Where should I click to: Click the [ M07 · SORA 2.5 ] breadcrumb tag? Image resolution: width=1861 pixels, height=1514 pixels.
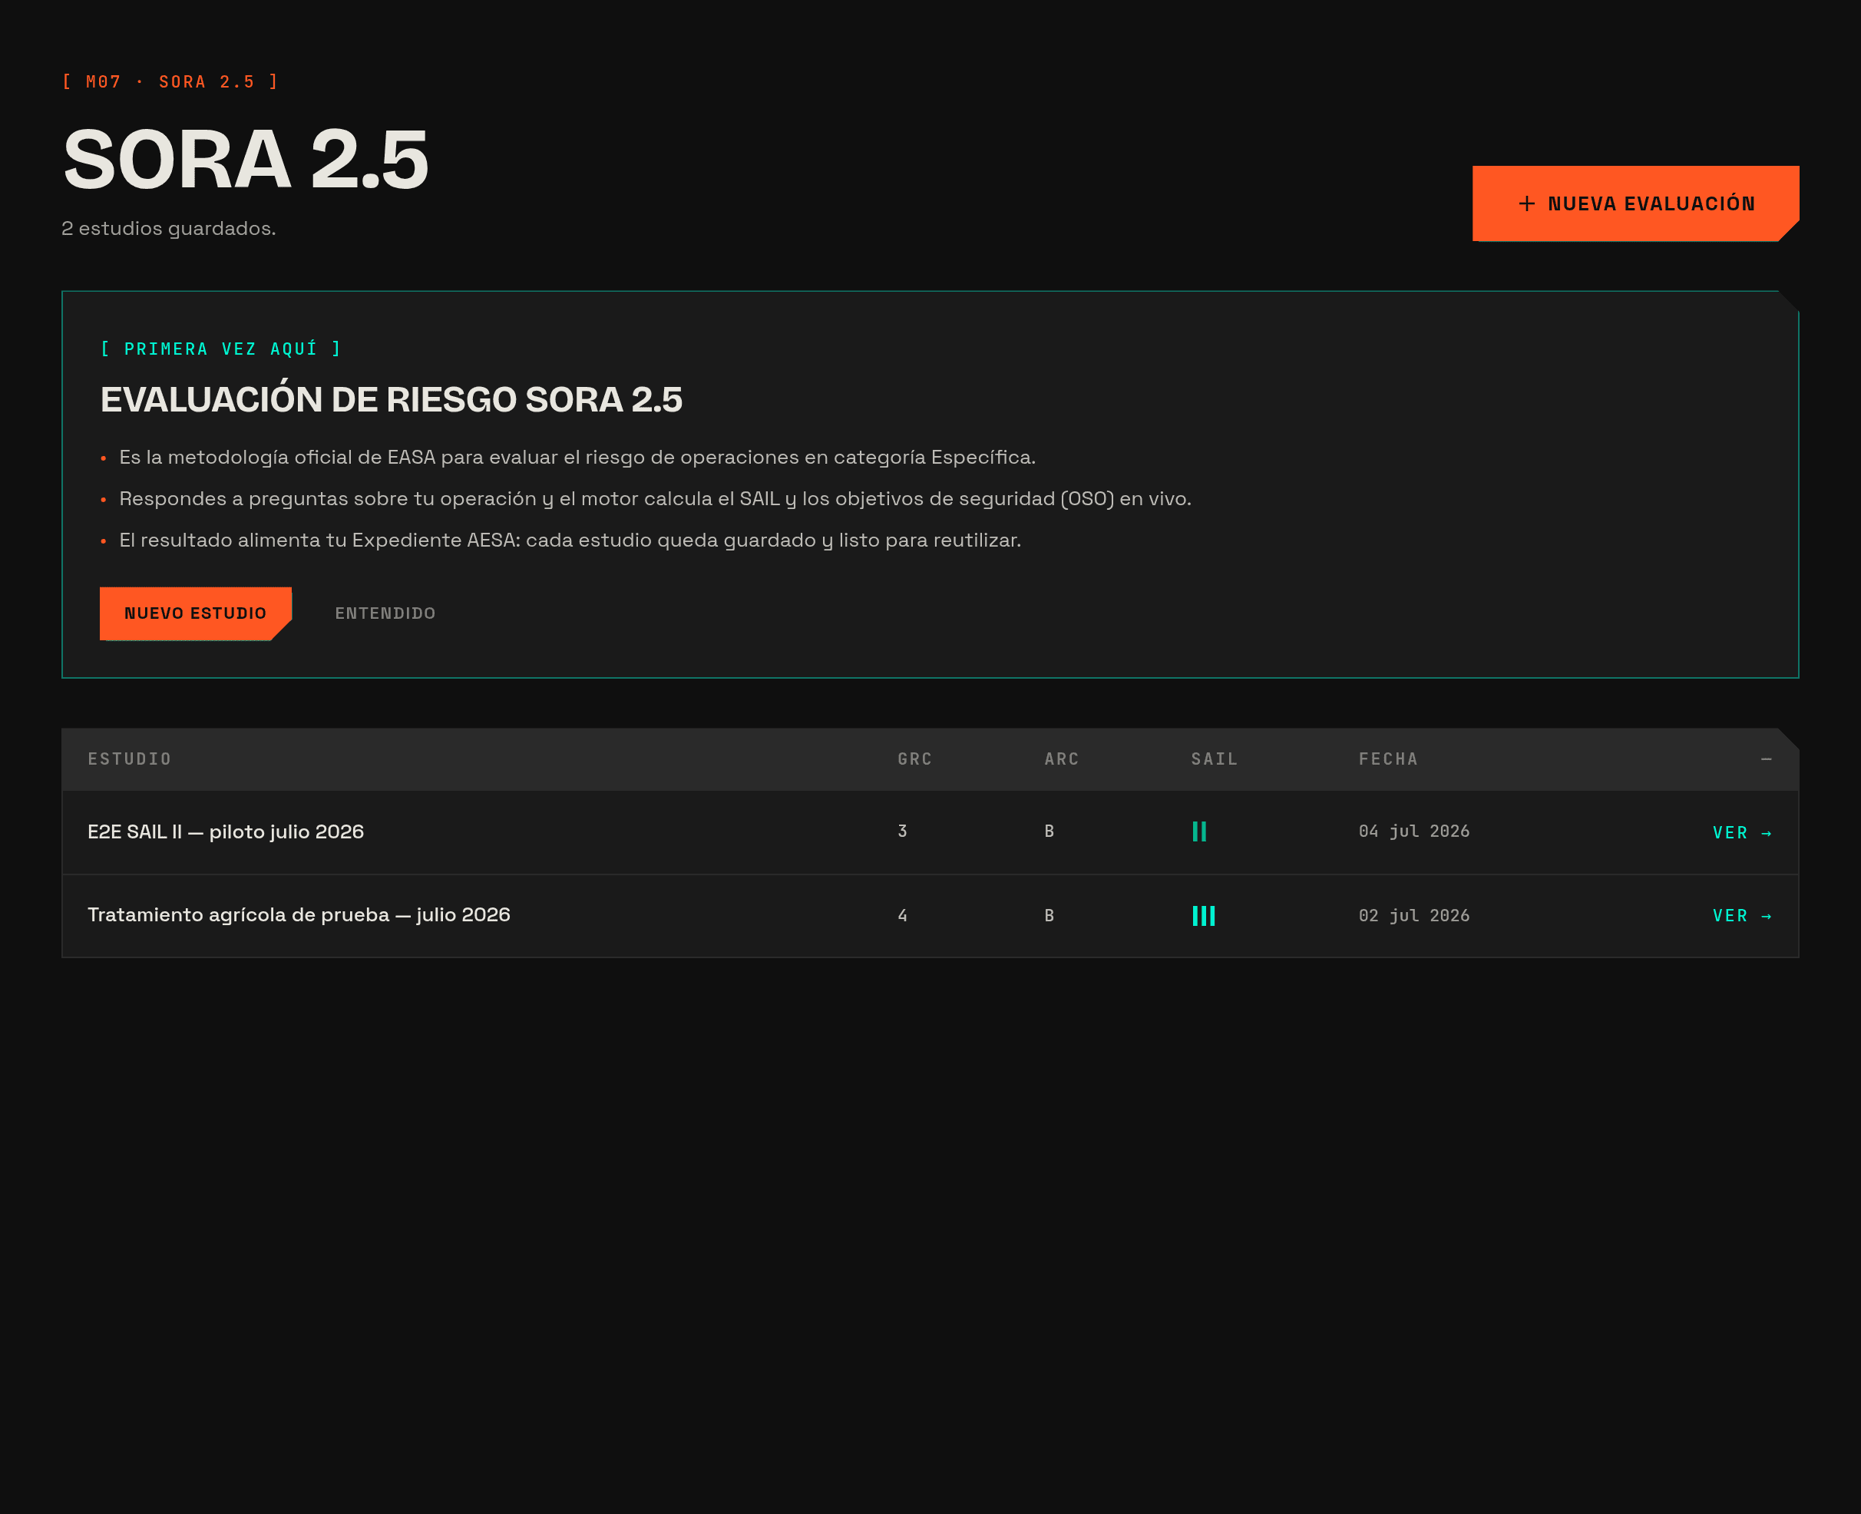(170, 82)
